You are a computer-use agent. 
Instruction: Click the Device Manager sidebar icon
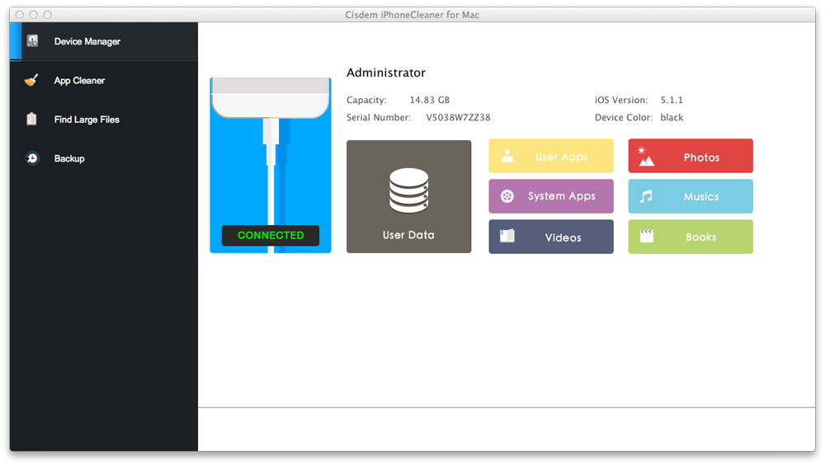[33, 41]
